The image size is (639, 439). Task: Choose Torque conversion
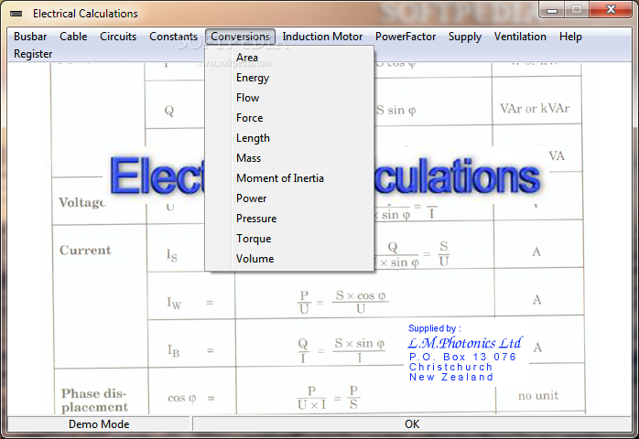(289, 239)
